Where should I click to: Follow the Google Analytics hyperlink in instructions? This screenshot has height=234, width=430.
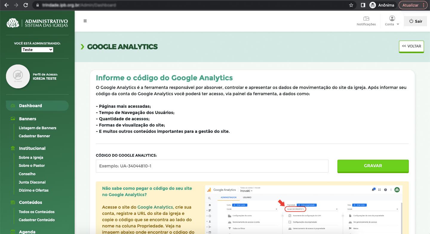[155, 207]
